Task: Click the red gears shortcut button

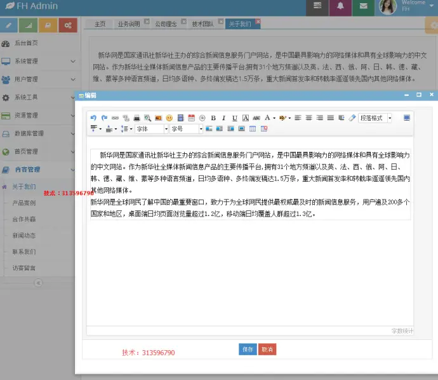Action: pos(68,25)
